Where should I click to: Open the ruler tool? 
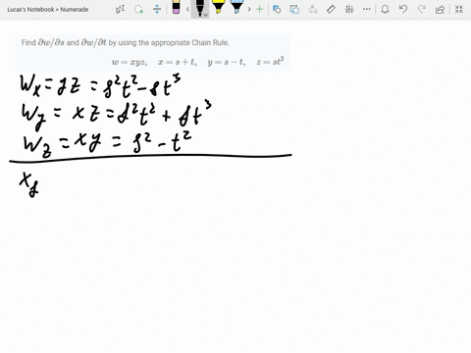pyautogui.click(x=331, y=9)
